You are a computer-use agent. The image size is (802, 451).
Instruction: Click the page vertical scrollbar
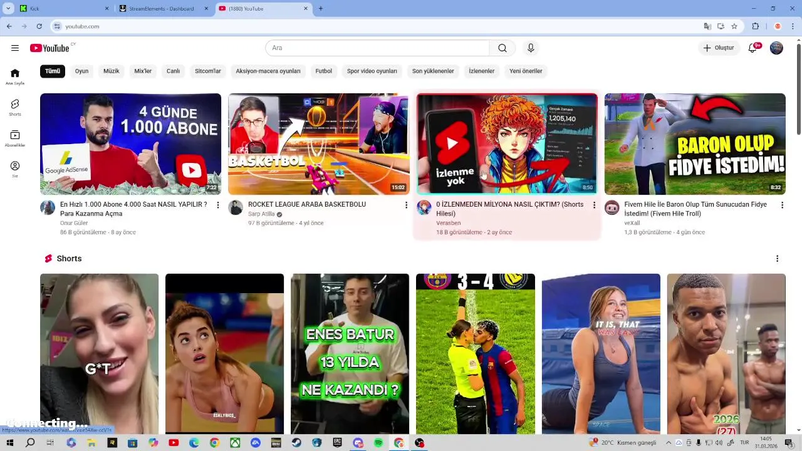(798, 88)
